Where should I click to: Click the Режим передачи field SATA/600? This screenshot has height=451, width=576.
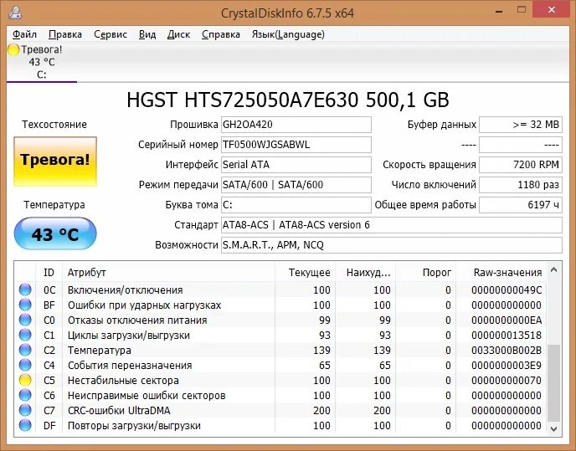click(x=296, y=185)
